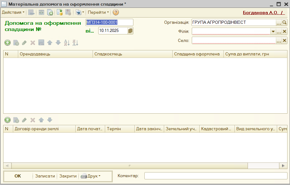Click the Кадастровий column header
Image resolution: width=290 pixels, height=185 pixels.
coord(217,129)
